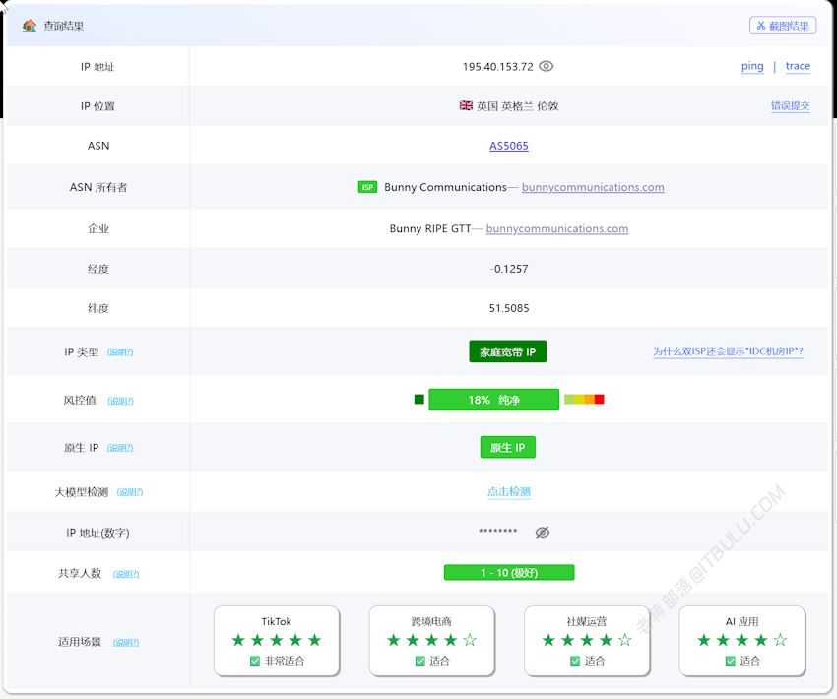Open the 错误提交 error report link
Screen dimensions: 837x699
[x=790, y=105]
